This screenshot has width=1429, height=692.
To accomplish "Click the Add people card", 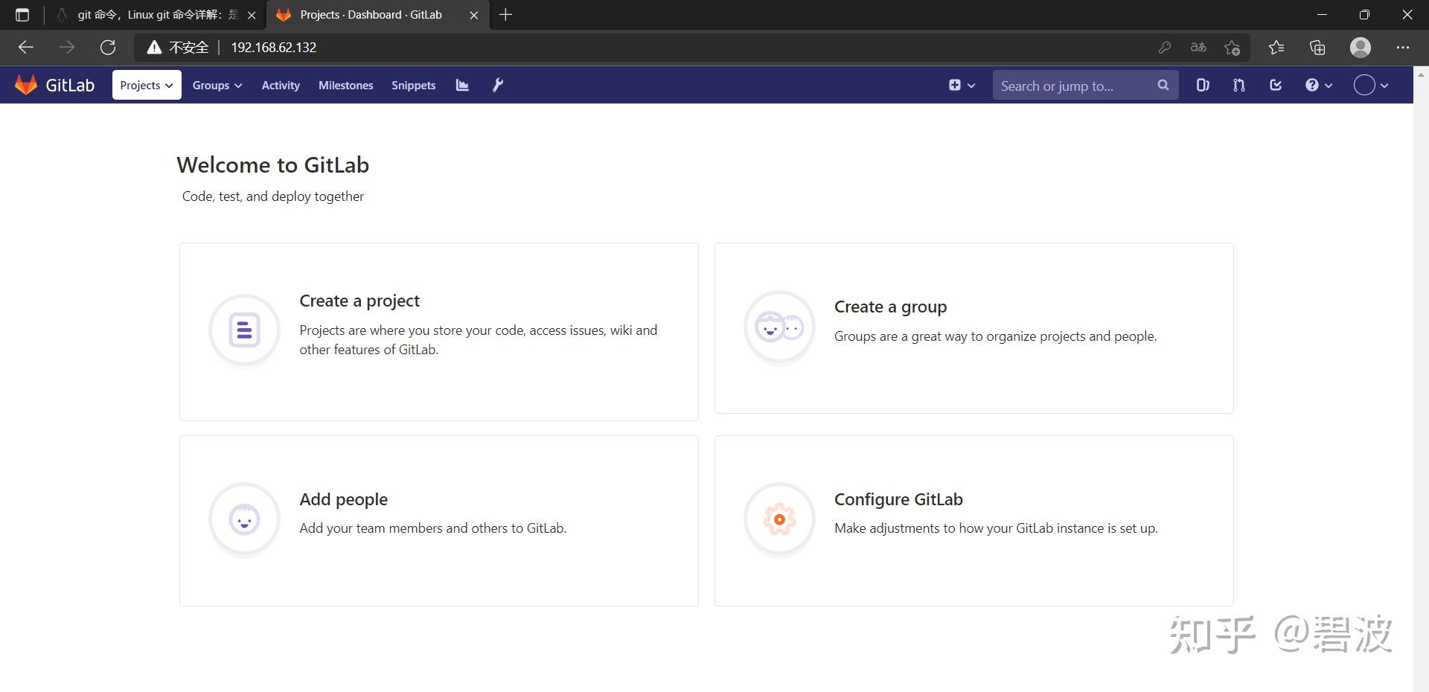I will pos(438,519).
